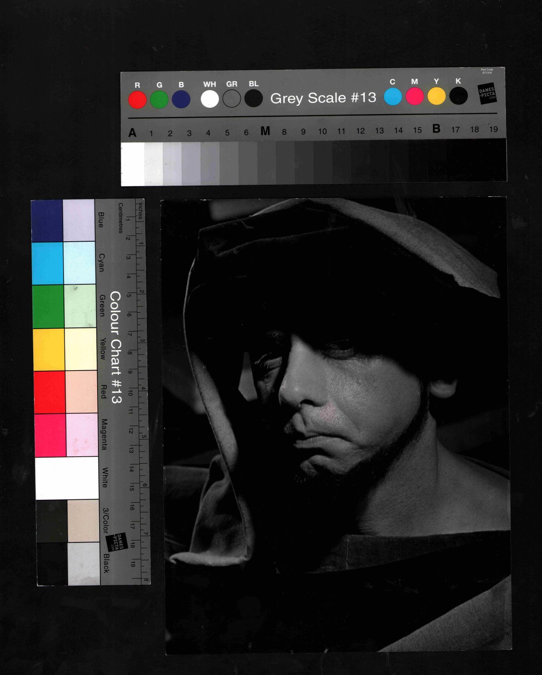Select the white WH circle
The width and height of the screenshot is (542, 675).
(x=210, y=99)
